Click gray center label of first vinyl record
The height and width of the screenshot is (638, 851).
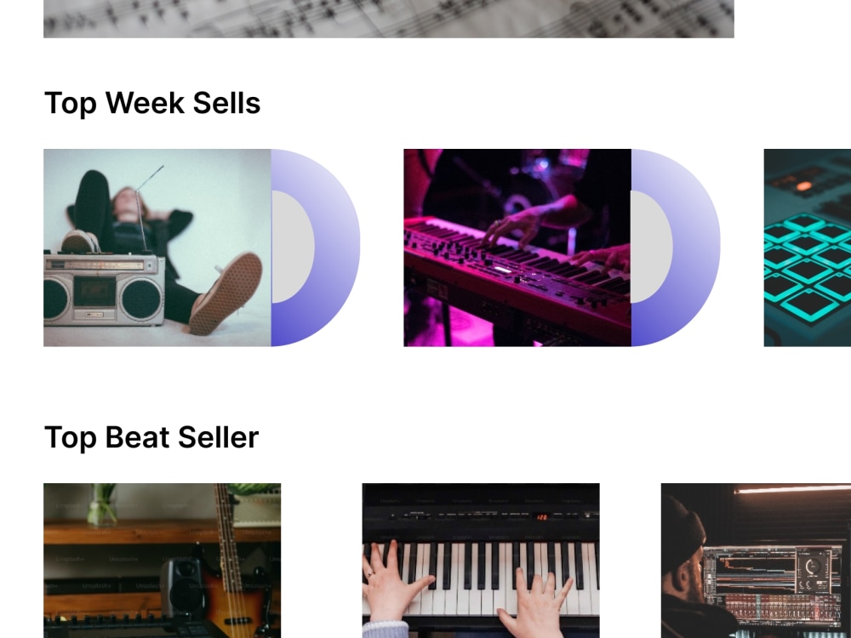coord(293,247)
